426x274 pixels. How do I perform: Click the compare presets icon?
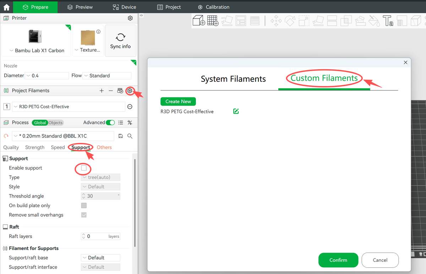(x=130, y=123)
